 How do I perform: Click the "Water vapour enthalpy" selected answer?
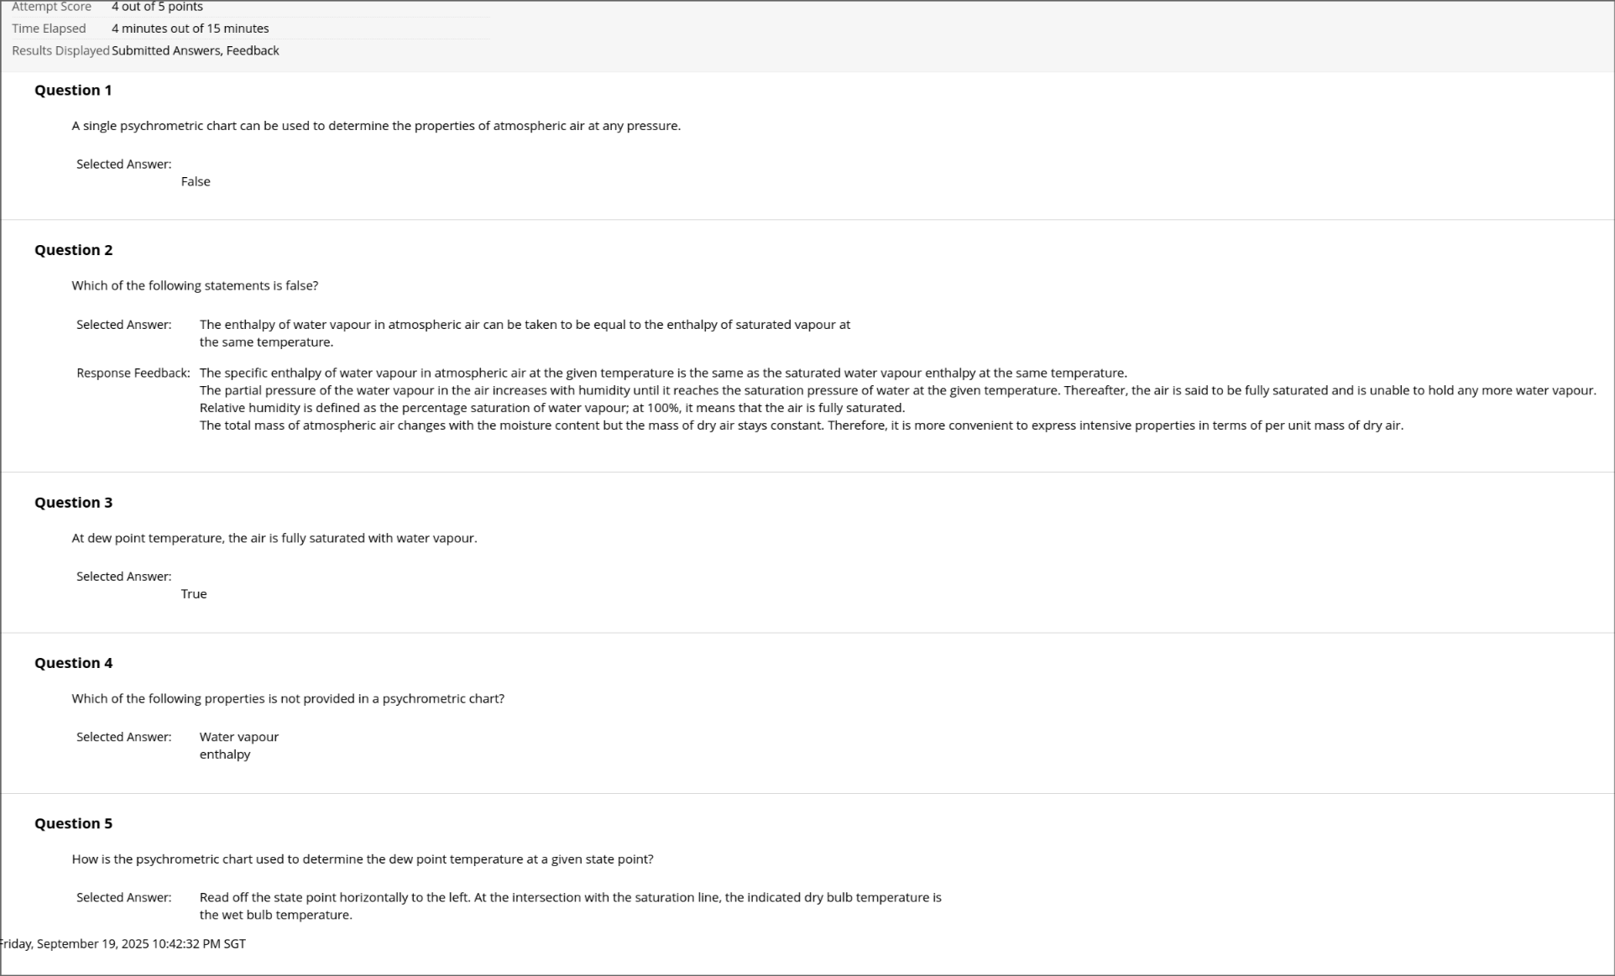pos(238,745)
